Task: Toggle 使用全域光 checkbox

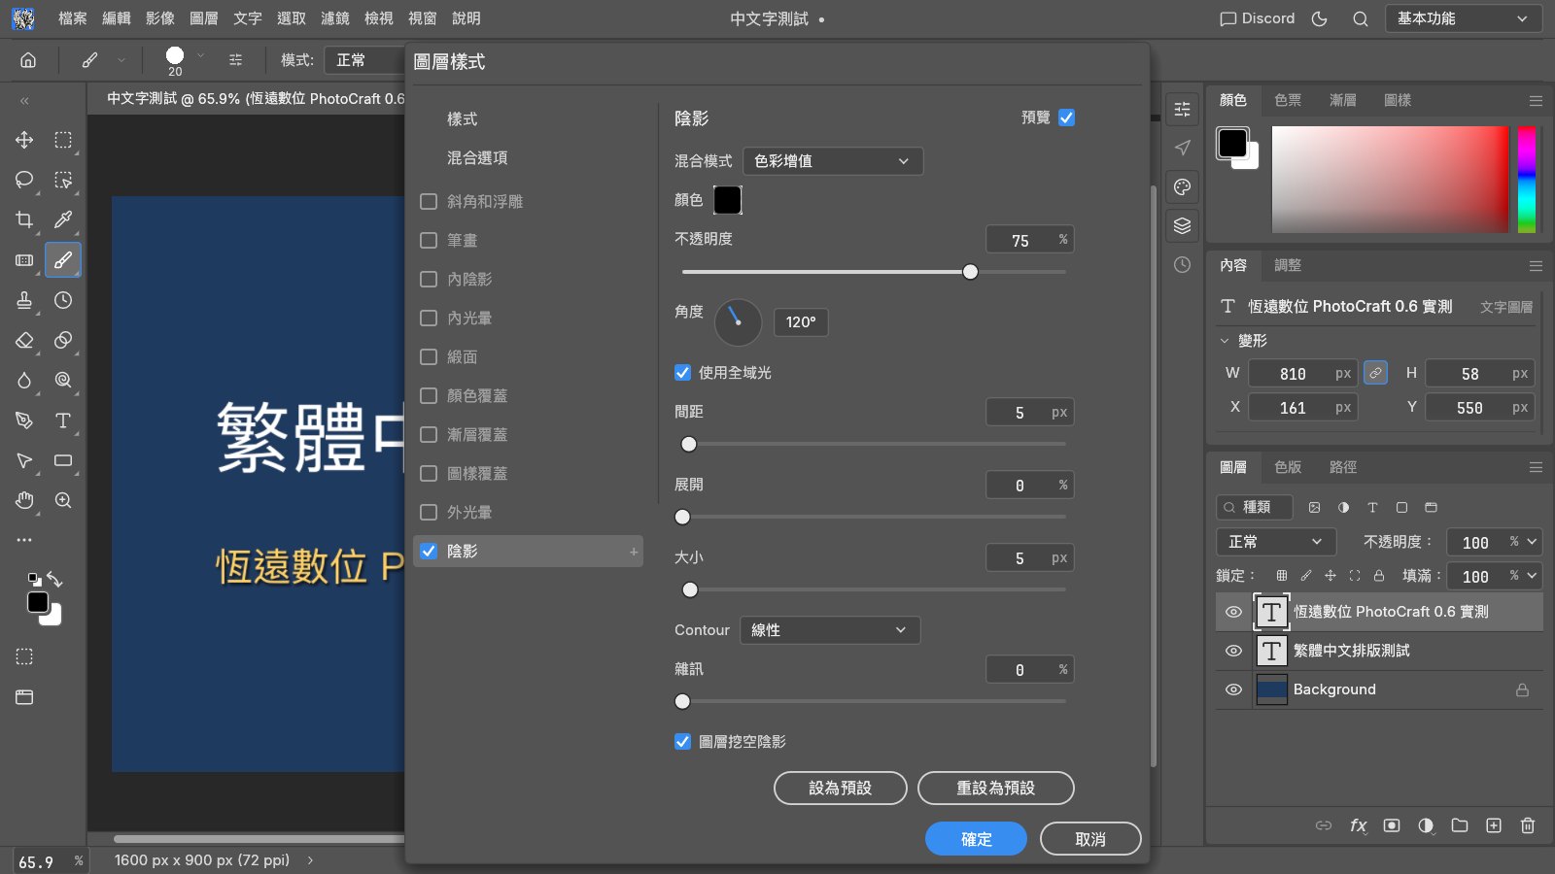Action: click(x=682, y=373)
